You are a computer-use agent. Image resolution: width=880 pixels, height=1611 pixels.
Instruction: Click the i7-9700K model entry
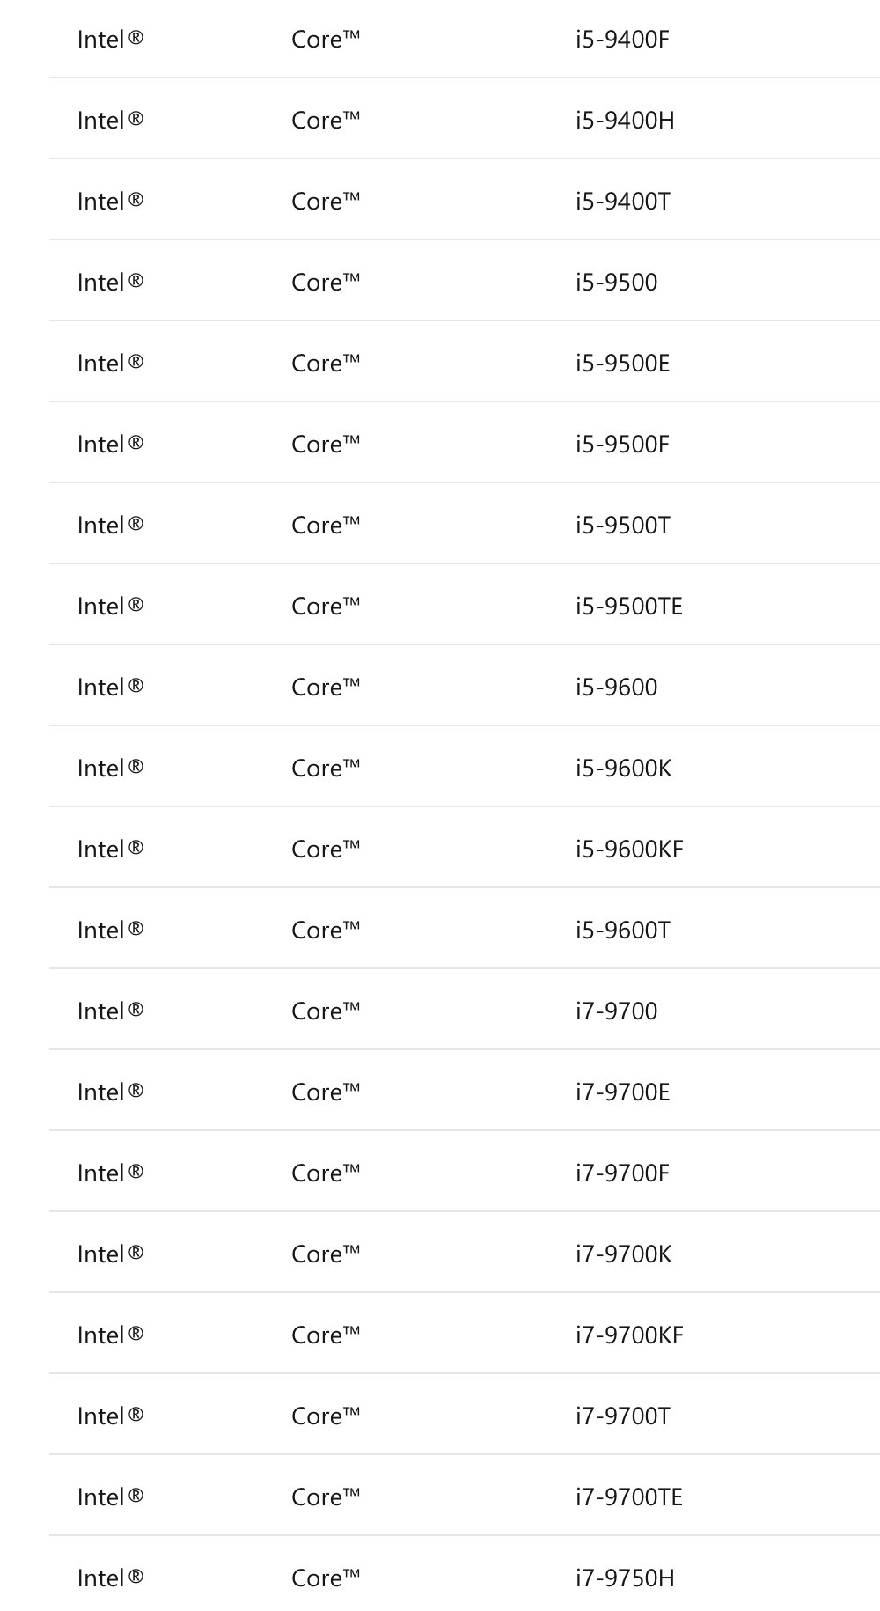pos(623,1254)
